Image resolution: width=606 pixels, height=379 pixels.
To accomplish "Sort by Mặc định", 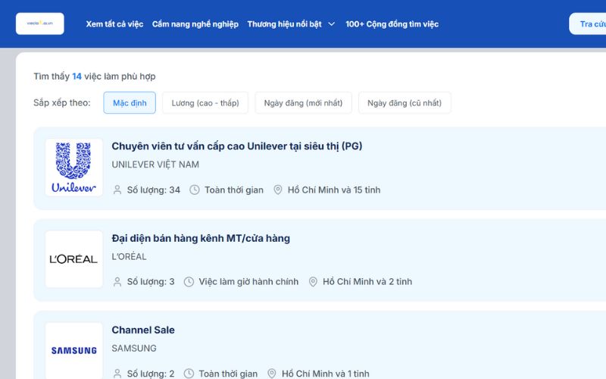I will (x=130, y=103).
